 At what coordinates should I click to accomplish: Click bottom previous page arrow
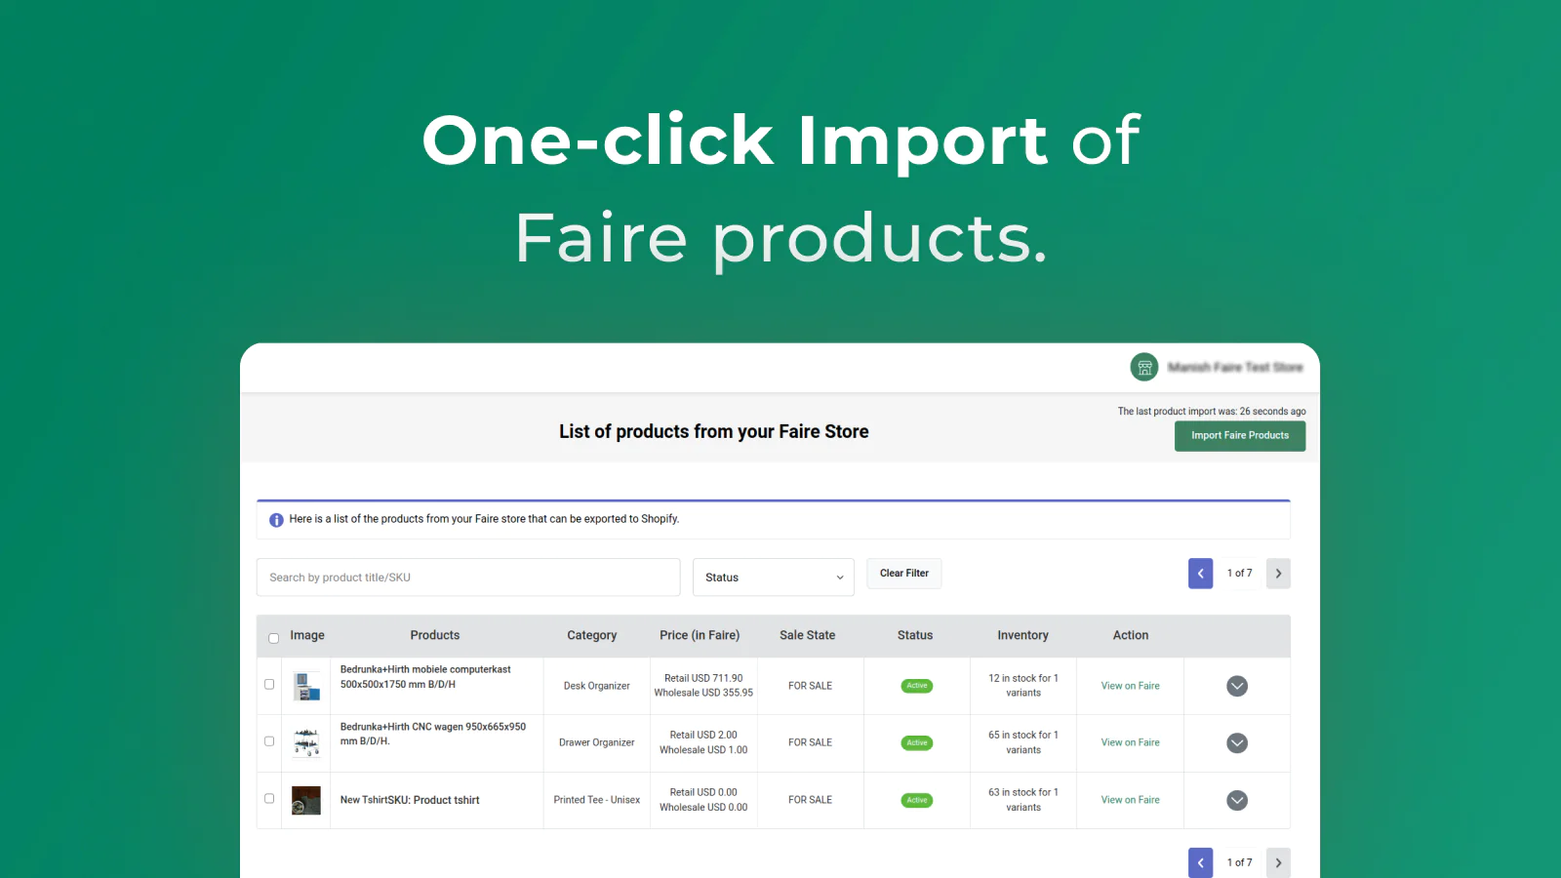click(1200, 862)
